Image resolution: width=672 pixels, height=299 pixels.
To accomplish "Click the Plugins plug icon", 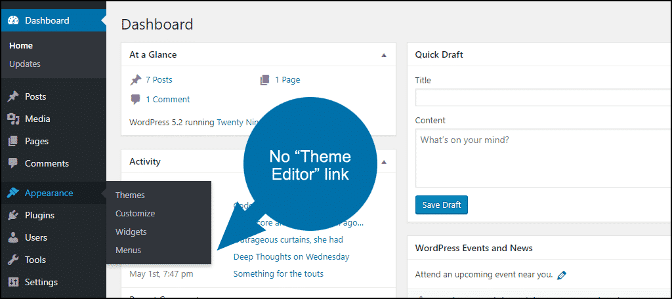I will [13, 216].
